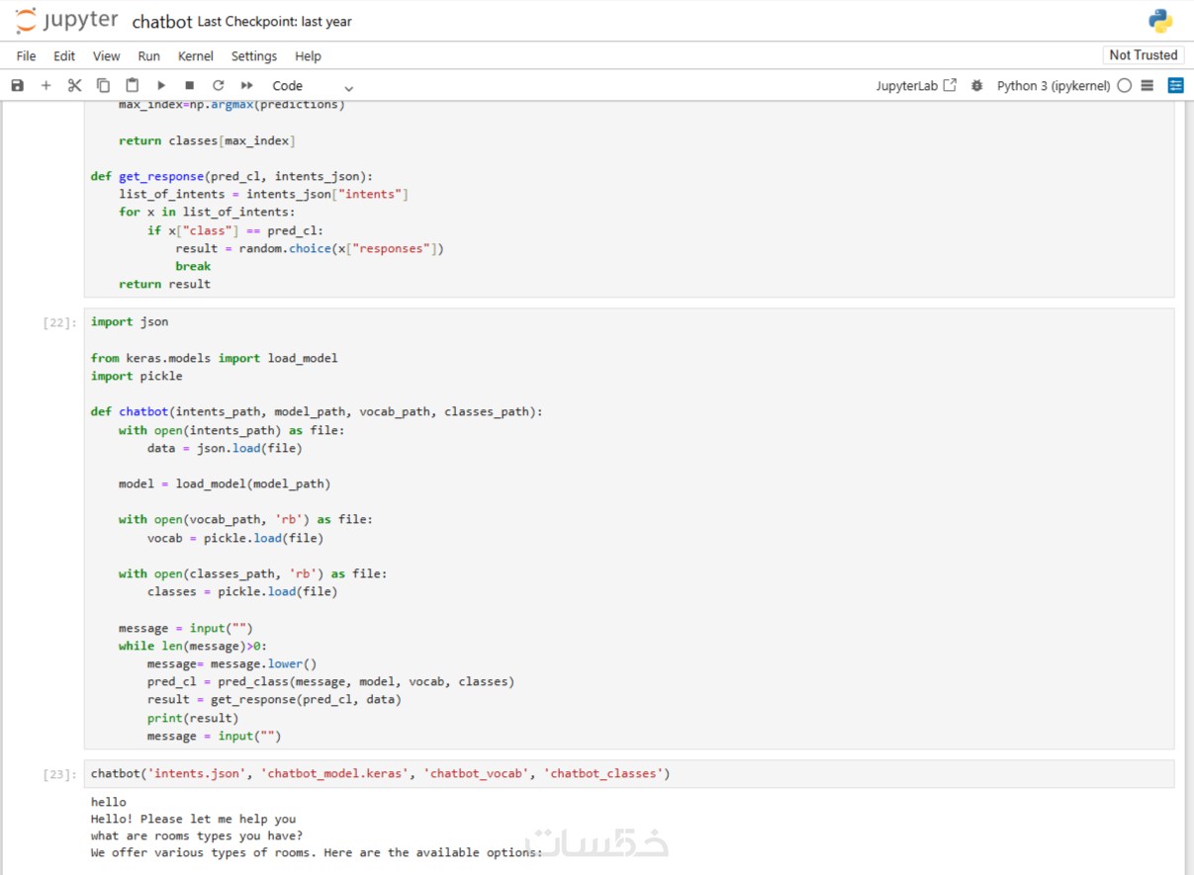The width and height of the screenshot is (1194, 875).
Task: Paste cell from clipboard
Action: coord(132,86)
